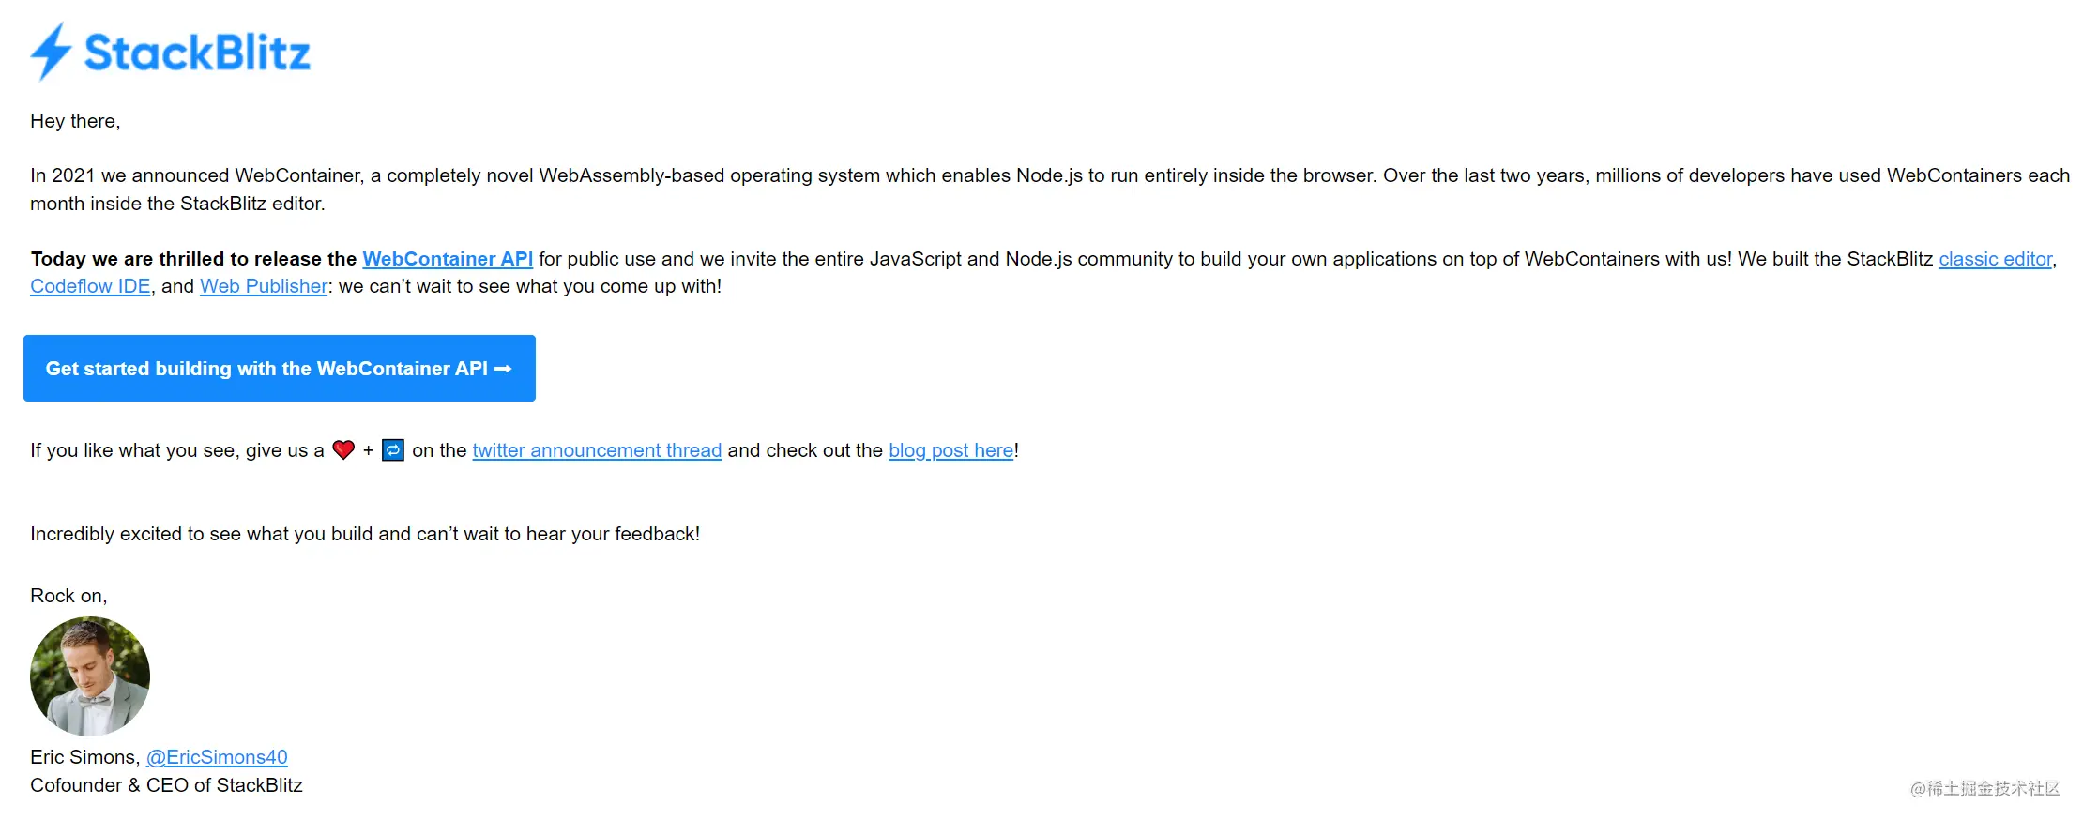Click the right arrow inside the blue button
The width and height of the screenshot is (2083, 820).
click(x=503, y=369)
